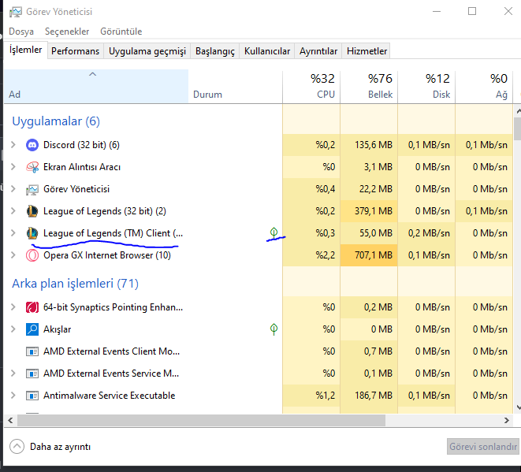Image resolution: width=521 pixels, height=472 pixels.
Task: Expand the 64-bit Synaptics Pointing row
Action: pyautogui.click(x=13, y=307)
